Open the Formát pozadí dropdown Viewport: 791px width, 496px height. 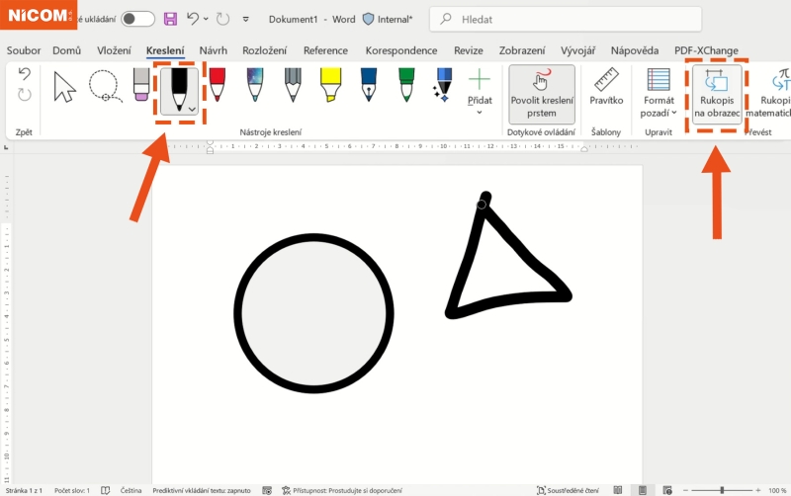[x=659, y=94]
